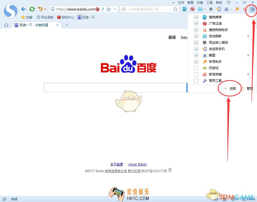Click the QR code toolbar icon
This screenshot has width=257, height=202.
[211, 9]
